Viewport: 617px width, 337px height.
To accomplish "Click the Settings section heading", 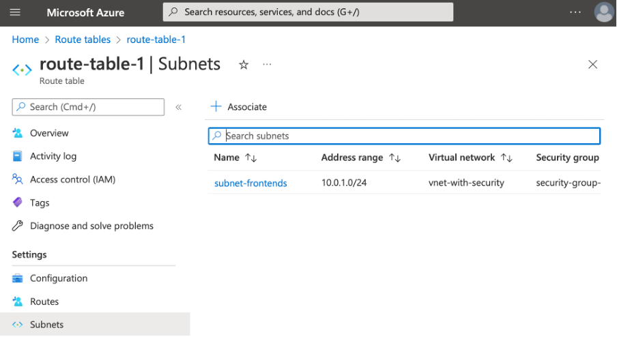I will pyautogui.click(x=29, y=254).
